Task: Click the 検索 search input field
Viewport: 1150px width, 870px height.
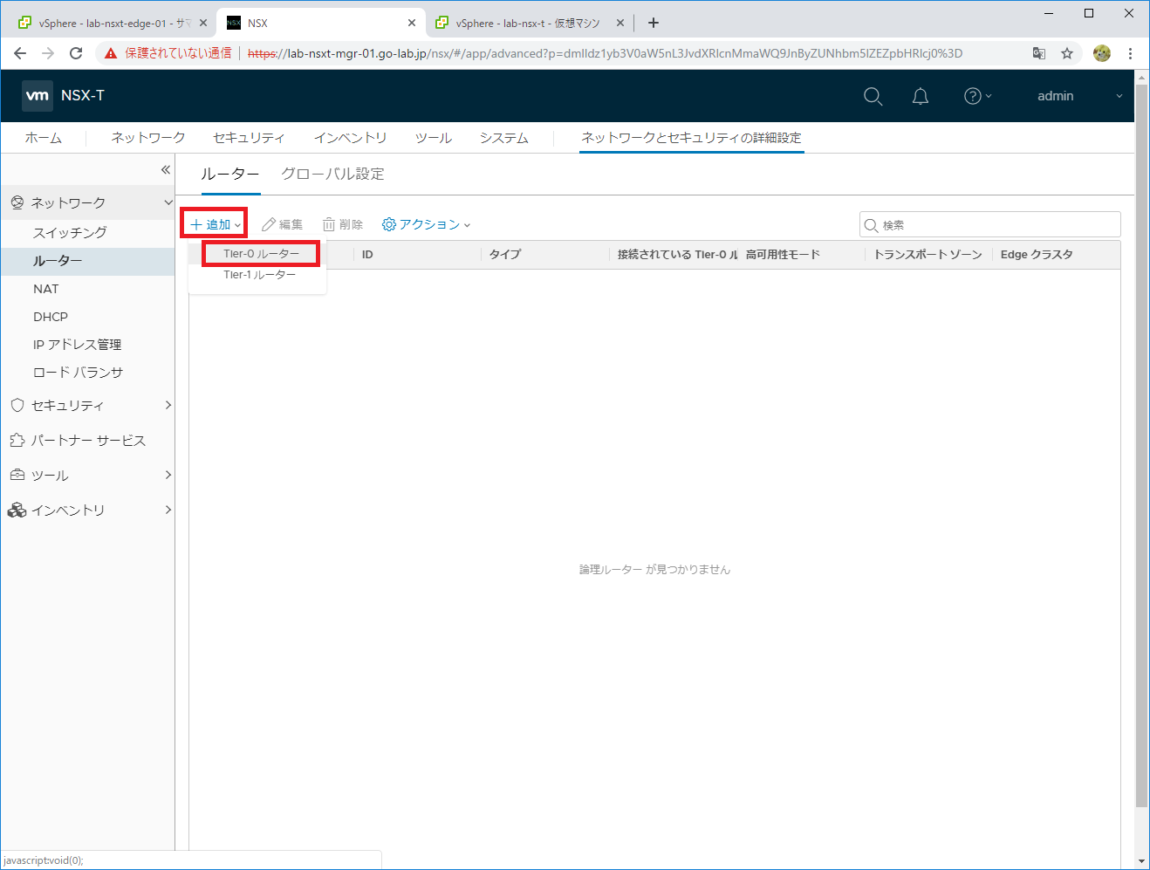Action: click(x=990, y=225)
